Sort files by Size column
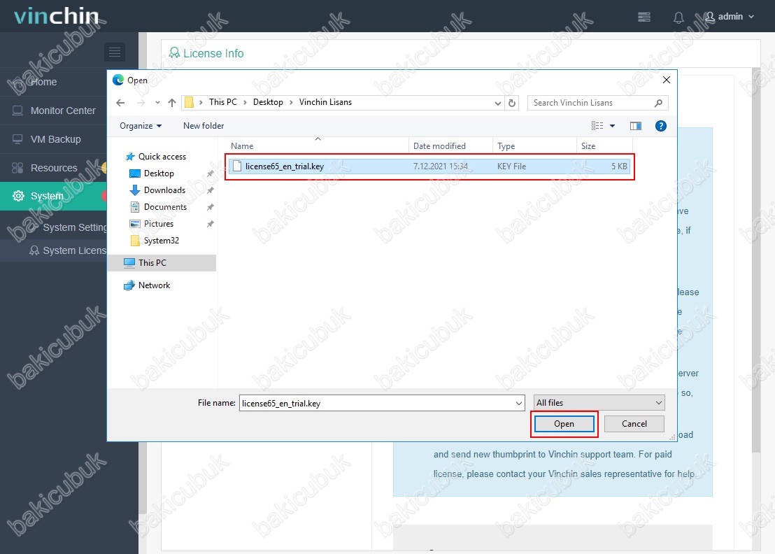Screen dimensions: 775x554 [x=604, y=146]
